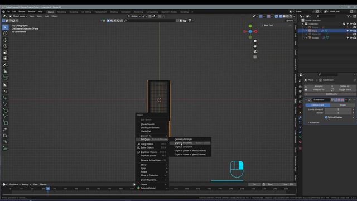Image resolution: width=357 pixels, height=201 pixels.
Task: Click the Apply All button
Action: pyautogui.click(x=318, y=86)
